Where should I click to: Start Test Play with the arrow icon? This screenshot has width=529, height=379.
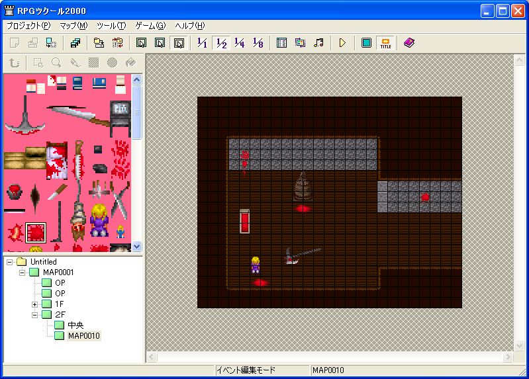click(x=342, y=43)
